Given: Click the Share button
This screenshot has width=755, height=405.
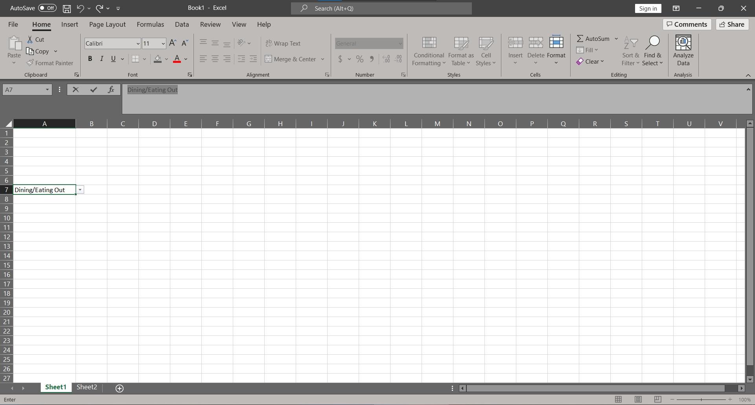Looking at the screenshot, I should tap(732, 24).
